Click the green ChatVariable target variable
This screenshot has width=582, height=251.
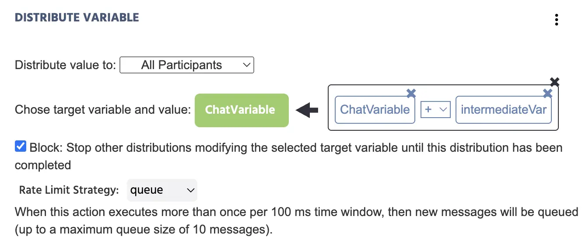point(242,110)
